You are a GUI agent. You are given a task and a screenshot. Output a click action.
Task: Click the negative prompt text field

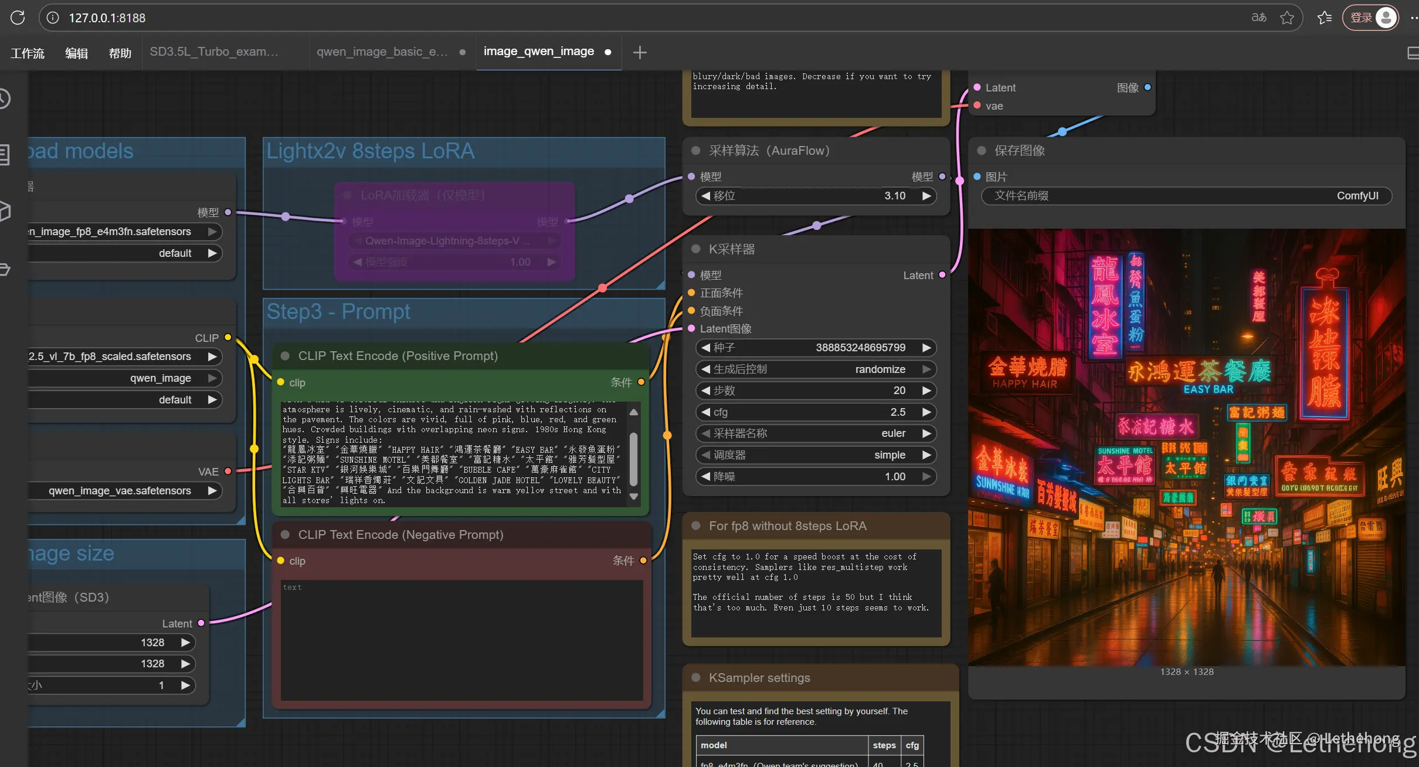coord(461,639)
